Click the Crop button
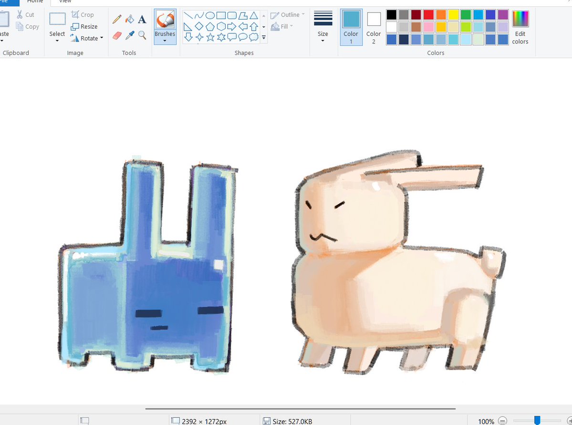572x425 pixels. (83, 15)
